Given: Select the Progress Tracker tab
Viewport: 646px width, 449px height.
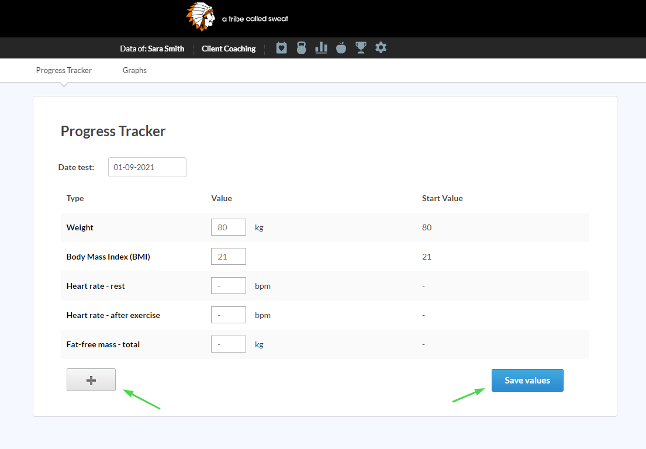Looking at the screenshot, I should click(63, 70).
